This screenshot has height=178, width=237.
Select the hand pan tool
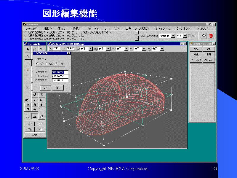pyautogui.click(x=42, y=116)
